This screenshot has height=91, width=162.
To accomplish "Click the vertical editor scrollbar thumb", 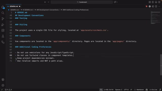I will (161, 65).
